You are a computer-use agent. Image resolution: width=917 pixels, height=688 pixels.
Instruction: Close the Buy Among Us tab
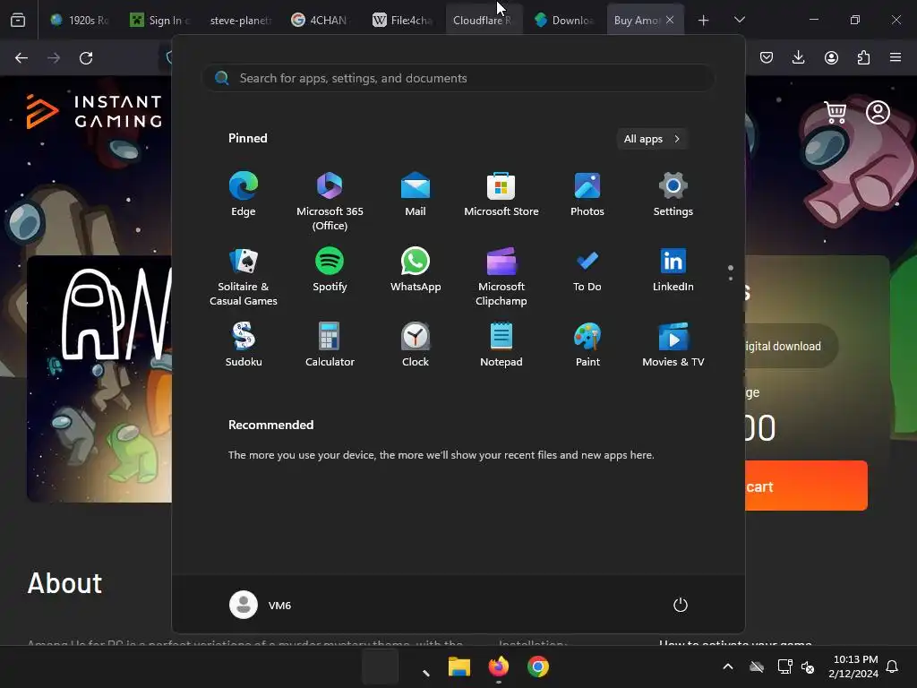(x=670, y=20)
